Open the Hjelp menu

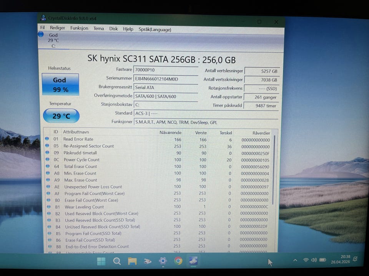pos(128,29)
